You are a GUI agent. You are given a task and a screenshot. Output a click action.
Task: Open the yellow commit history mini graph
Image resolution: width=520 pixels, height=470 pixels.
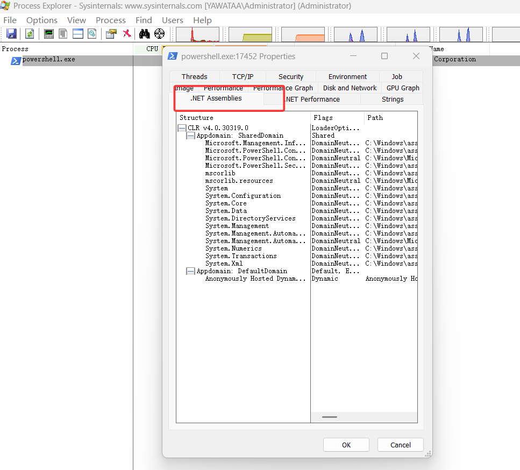point(251,34)
